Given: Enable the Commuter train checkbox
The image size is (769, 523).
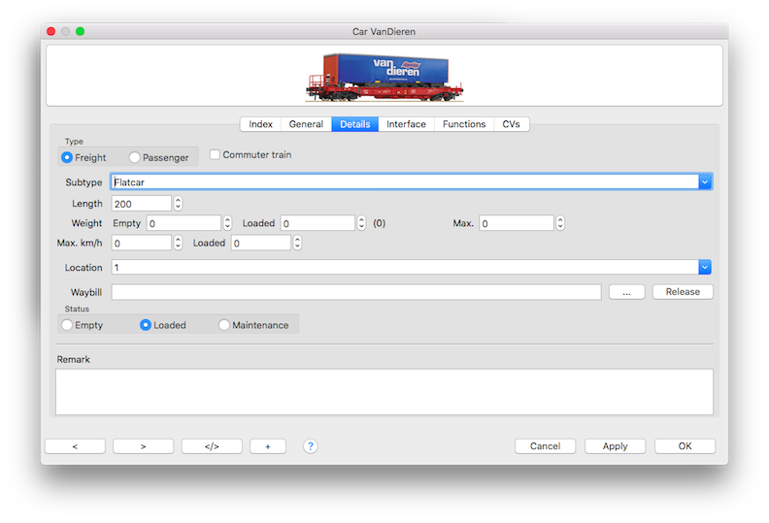Looking at the screenshot, I should pyautogui.click(x=216, y=154).
